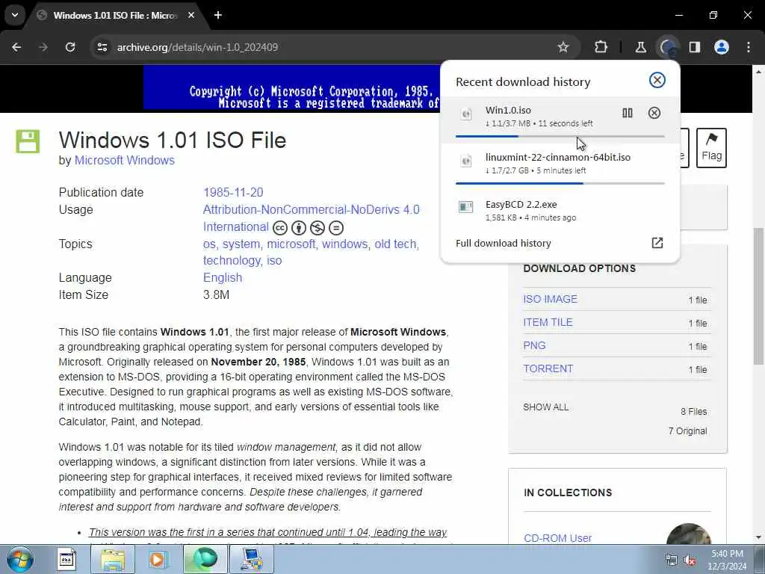Click the green browser taskbar icon

click(x=205, y=559)
